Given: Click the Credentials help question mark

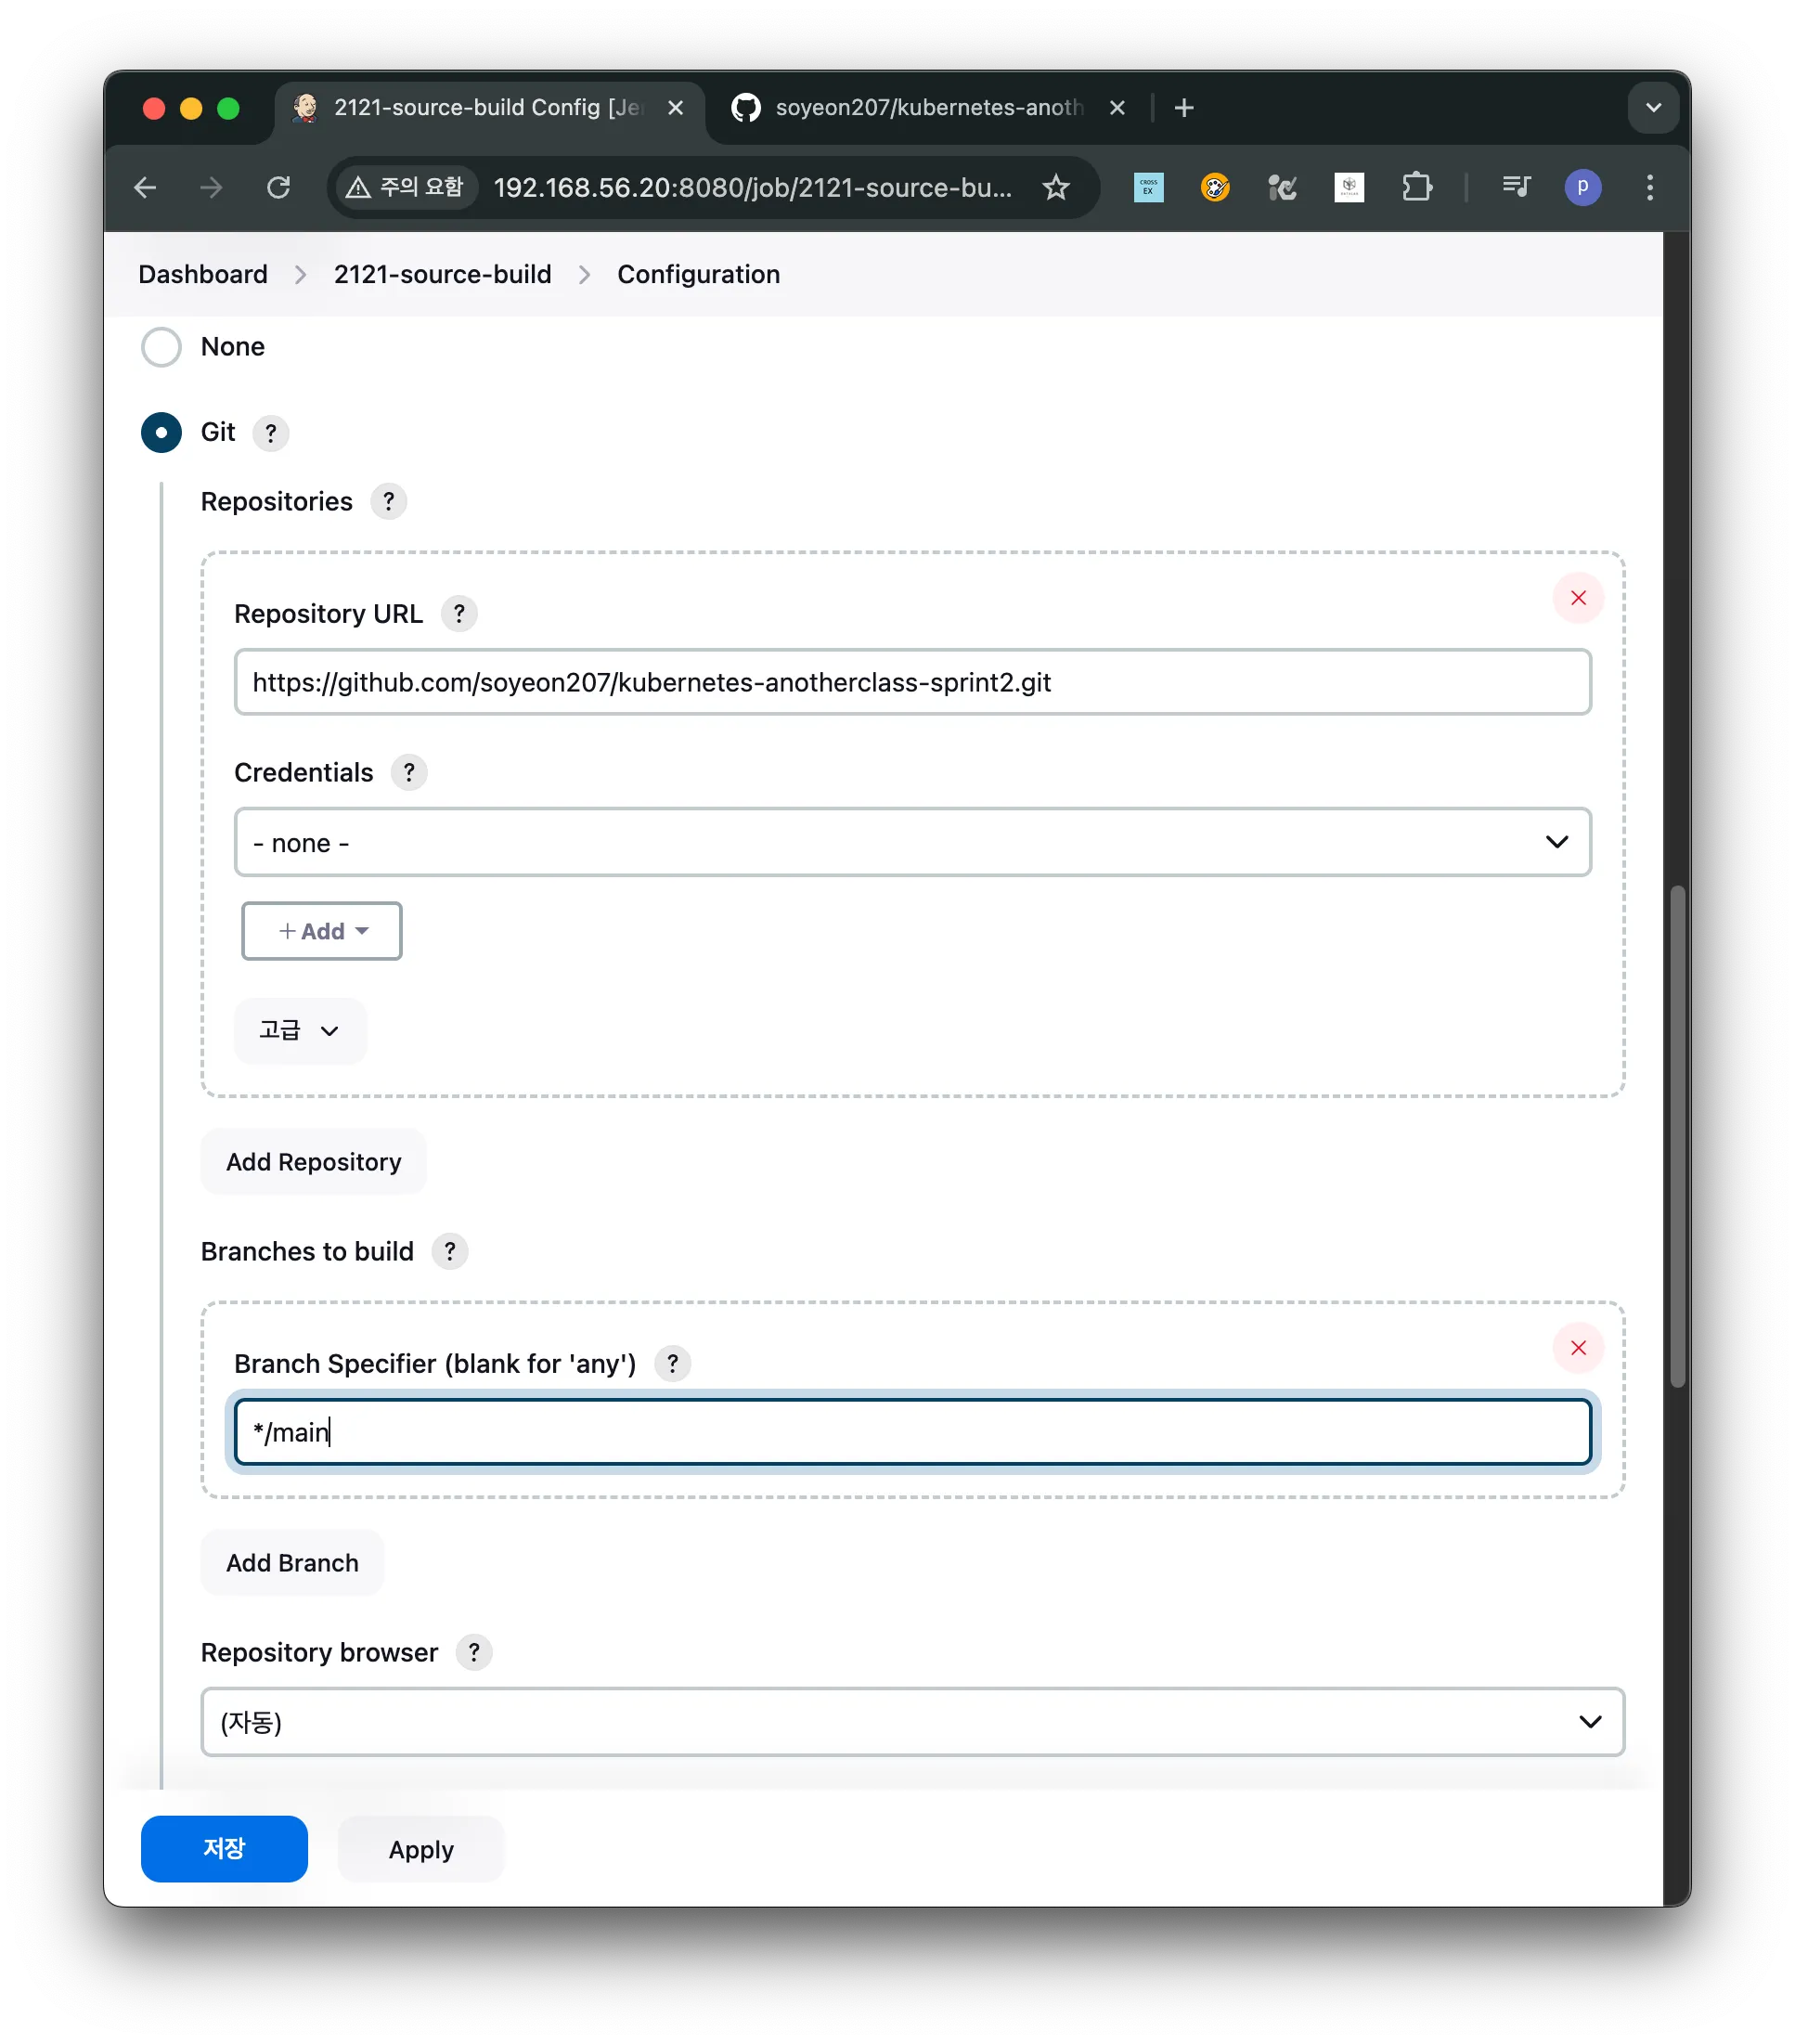Looking at the screenshot, I should pos(408,772).
